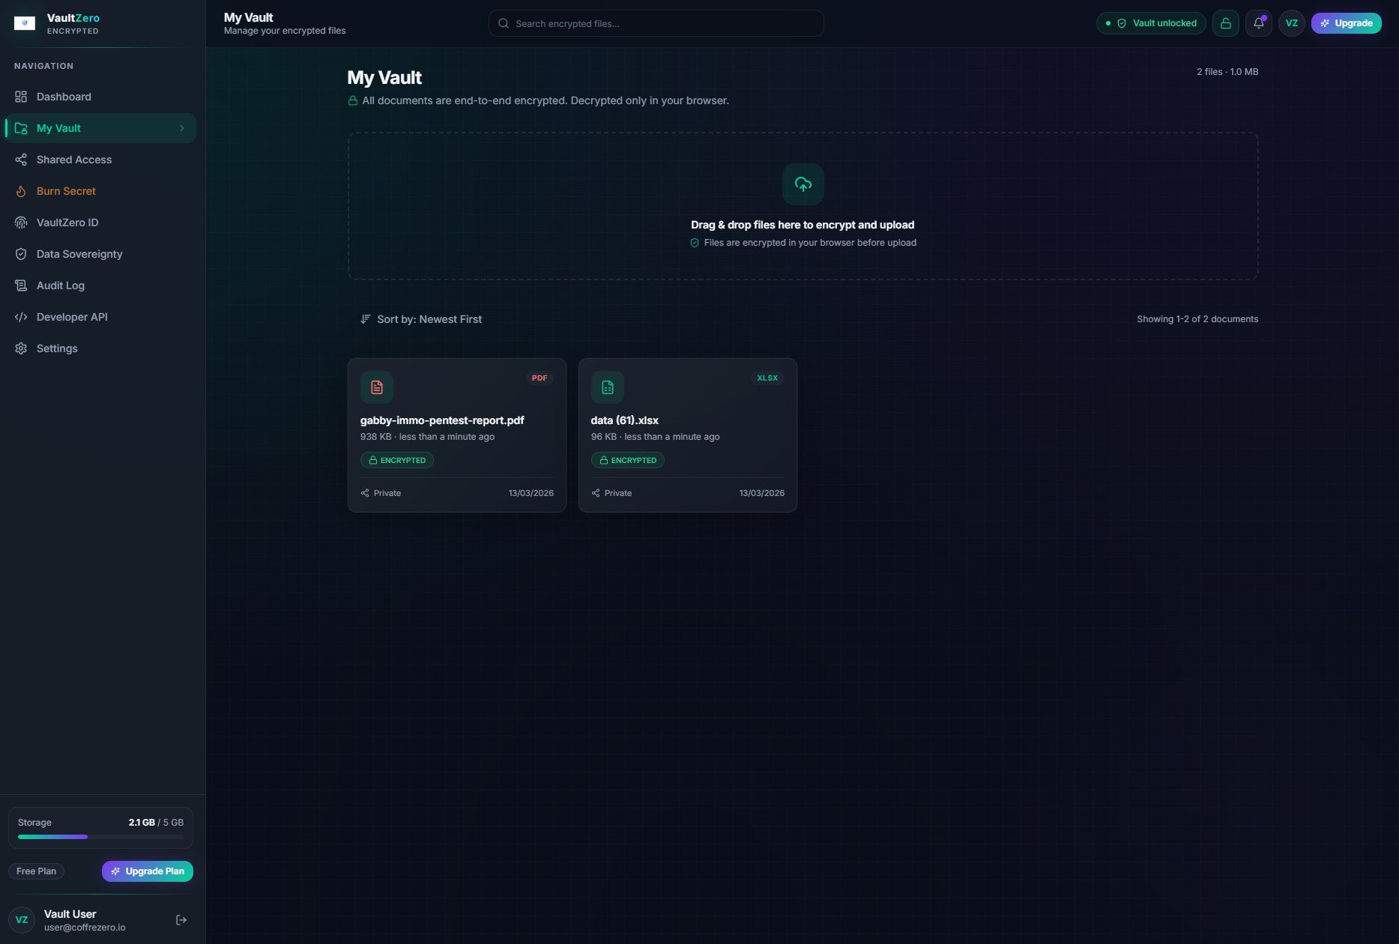Expand the My Vault chevron arrow
The height and width of the screenshot is (944, 1399).
181,128
